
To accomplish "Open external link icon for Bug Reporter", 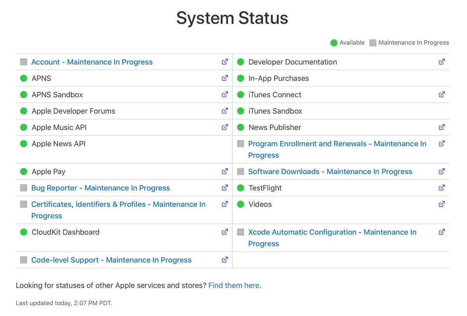I will coord(225,188).
